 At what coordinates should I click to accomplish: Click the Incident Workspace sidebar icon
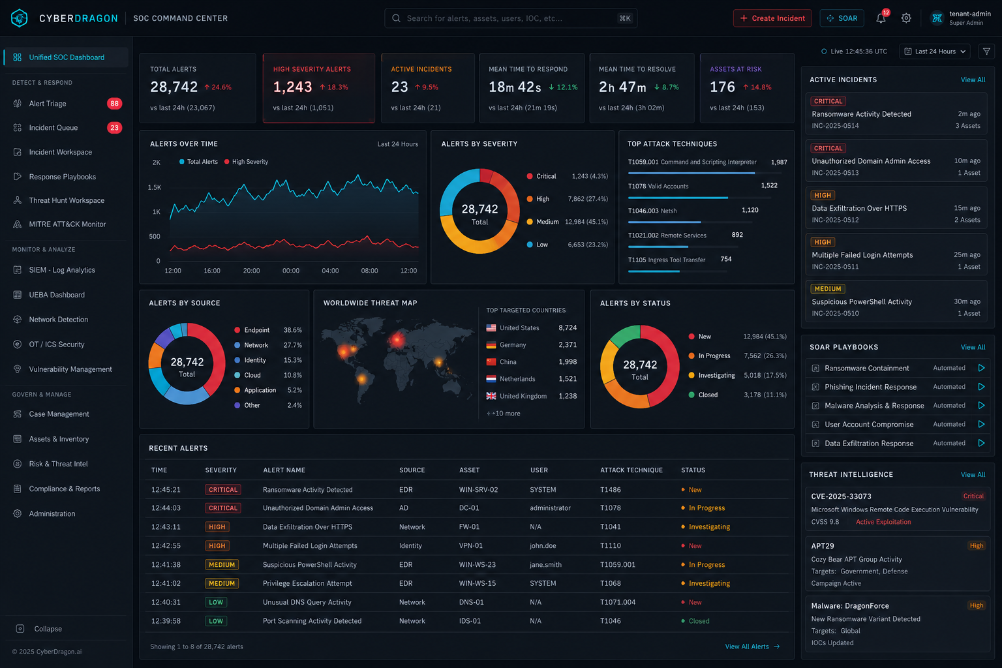pyautogui.click(x=18, y=152)
